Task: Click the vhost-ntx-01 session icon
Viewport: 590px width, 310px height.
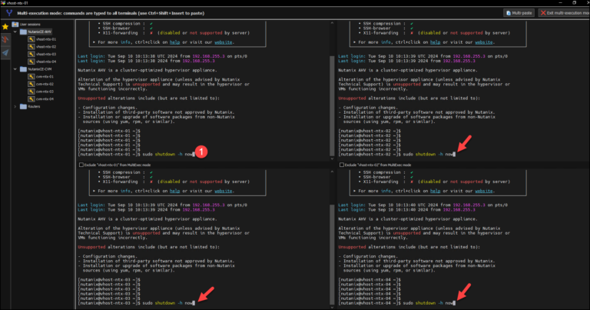Action: click(x=32, y=39)
